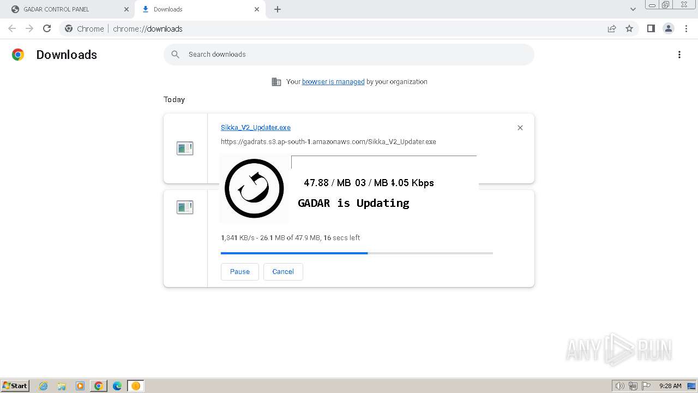Pause the current download
The image size is (698, 393).
[240, 272]
